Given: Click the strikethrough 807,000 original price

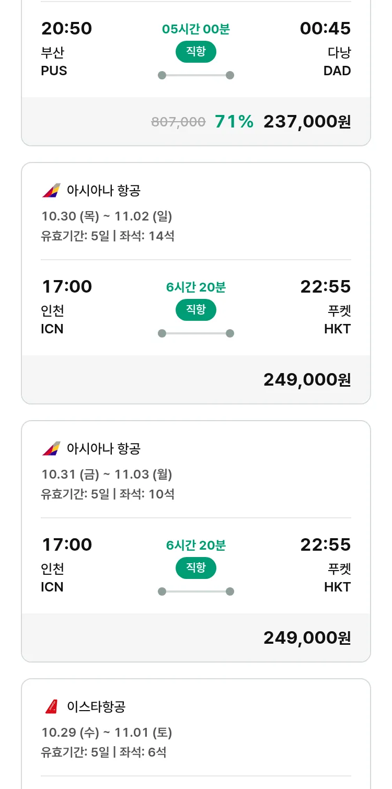Looking at the screenshot, I should point(178,122).
